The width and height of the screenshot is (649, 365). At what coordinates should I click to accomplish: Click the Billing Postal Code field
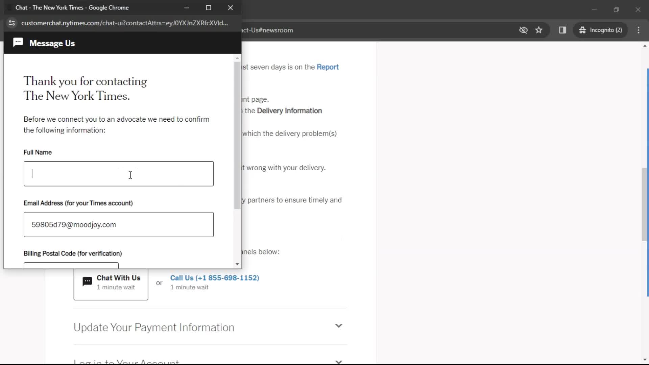[x=71, y=265]
